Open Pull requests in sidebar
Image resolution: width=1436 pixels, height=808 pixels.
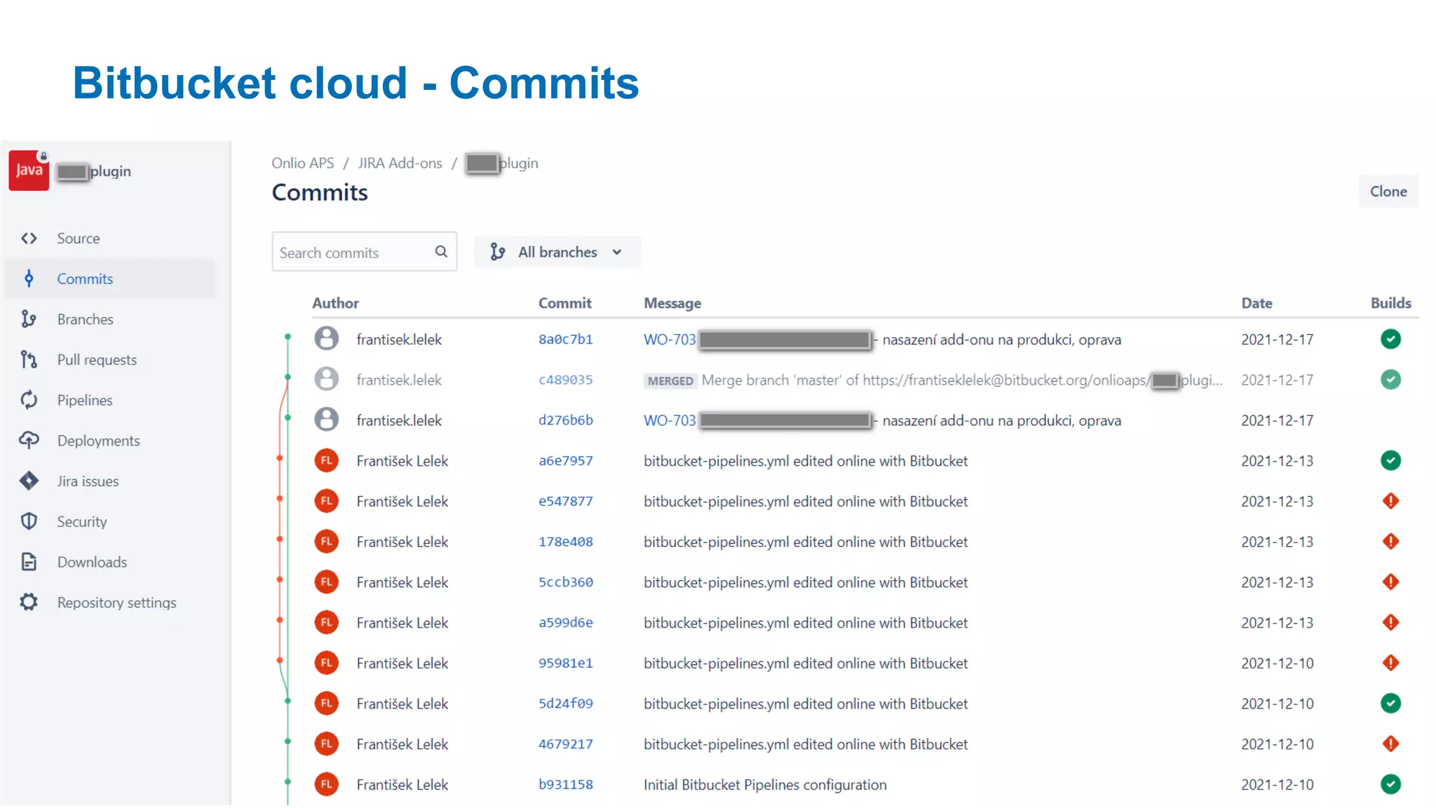[x=97, y=360]
